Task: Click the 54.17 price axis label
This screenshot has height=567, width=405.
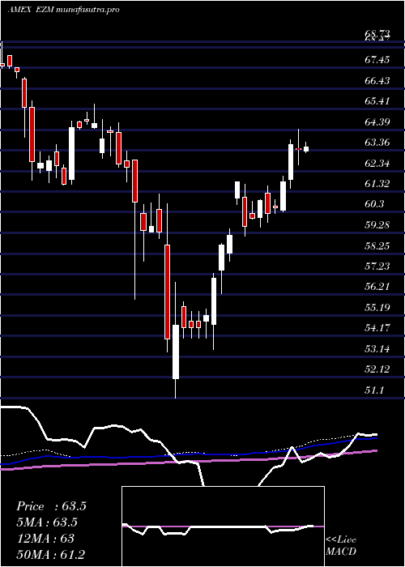Action: (x=377, y=328)
